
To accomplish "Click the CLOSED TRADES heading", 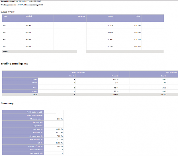I will click(8, 12).
